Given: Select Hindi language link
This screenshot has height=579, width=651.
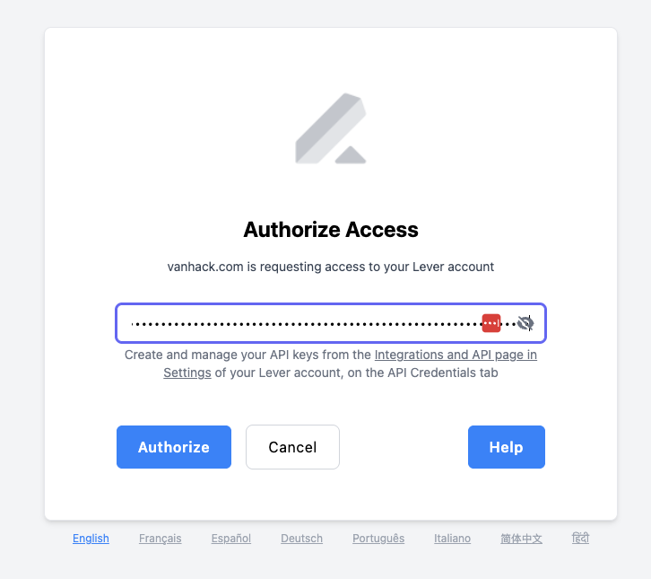Looking at the screenshot, I should pyautogui.click(x=580, y=538).
